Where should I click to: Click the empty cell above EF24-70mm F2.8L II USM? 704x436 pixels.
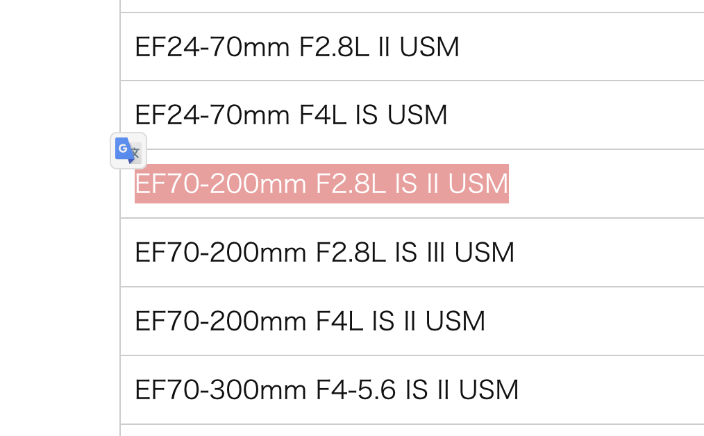[412, 6]
